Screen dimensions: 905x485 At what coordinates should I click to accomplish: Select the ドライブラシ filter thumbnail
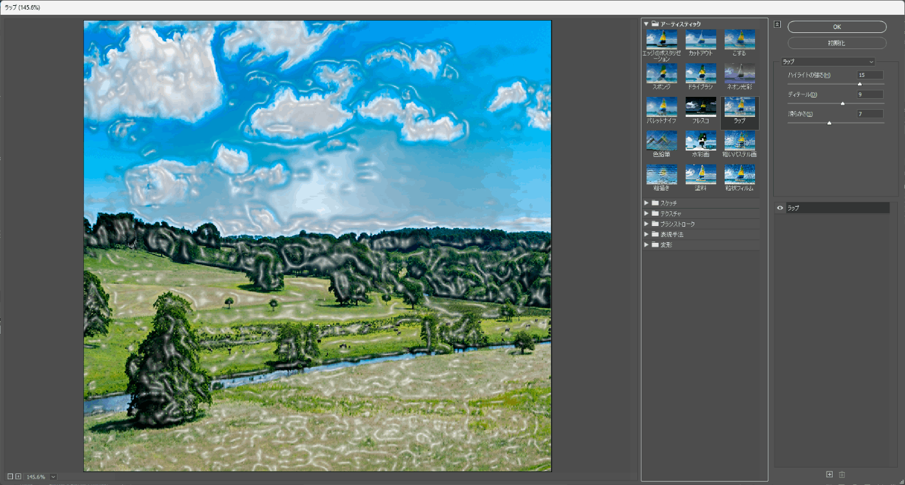[x=701, y=74]
